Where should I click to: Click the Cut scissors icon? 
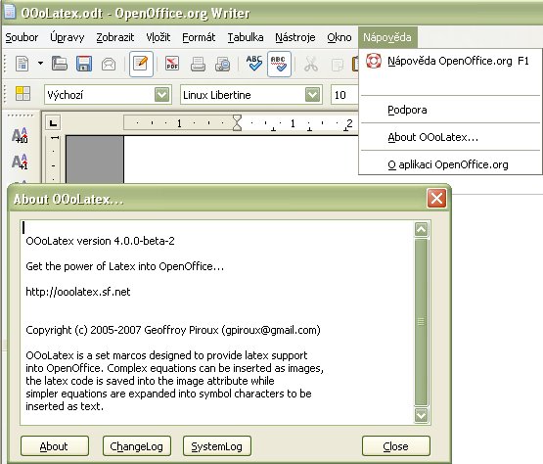310,65
